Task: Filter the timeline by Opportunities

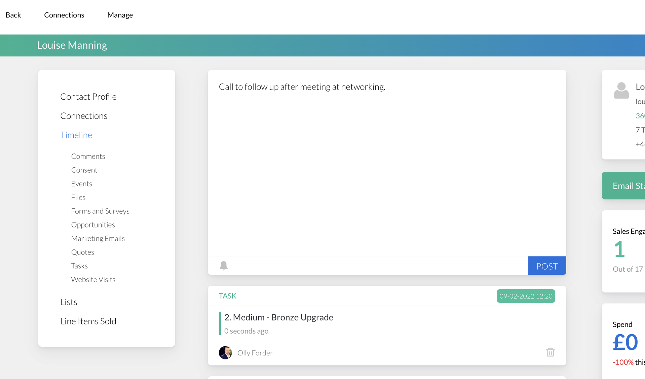Action: click(93, 225)
